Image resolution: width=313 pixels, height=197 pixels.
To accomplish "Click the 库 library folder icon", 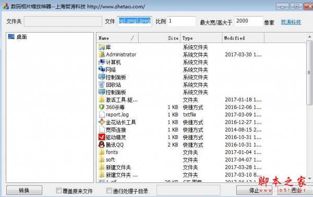I will (x=102, y=47).
